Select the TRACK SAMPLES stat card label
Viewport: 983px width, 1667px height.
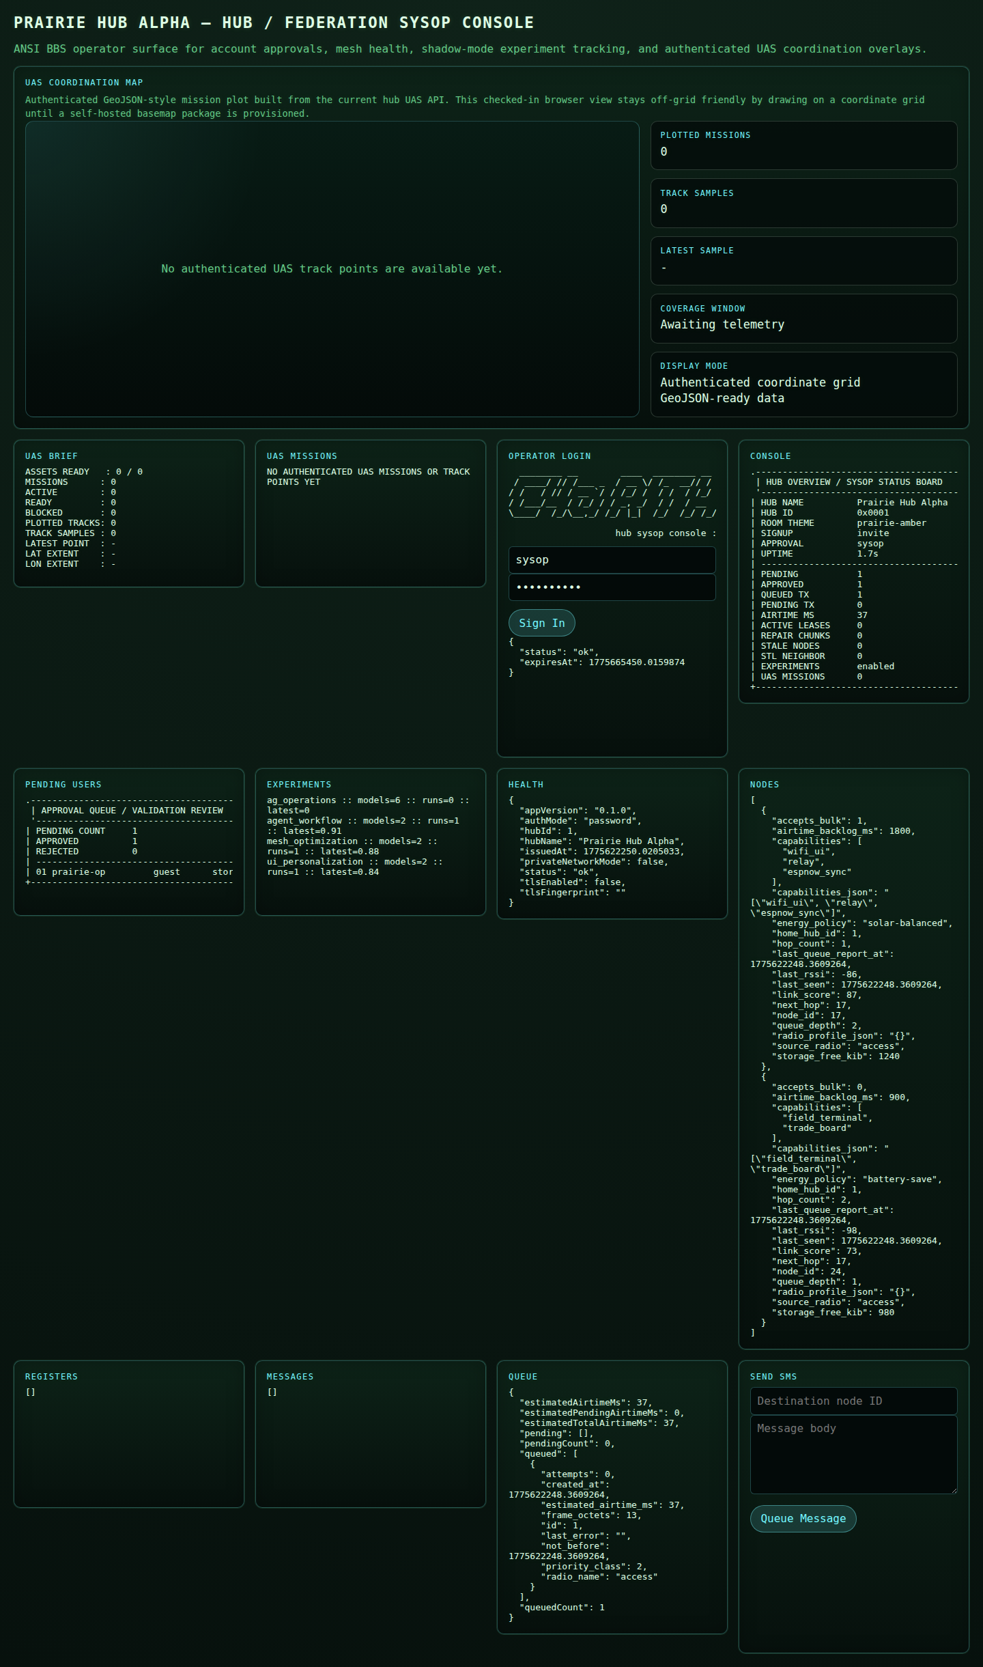[x=697, y=193]
